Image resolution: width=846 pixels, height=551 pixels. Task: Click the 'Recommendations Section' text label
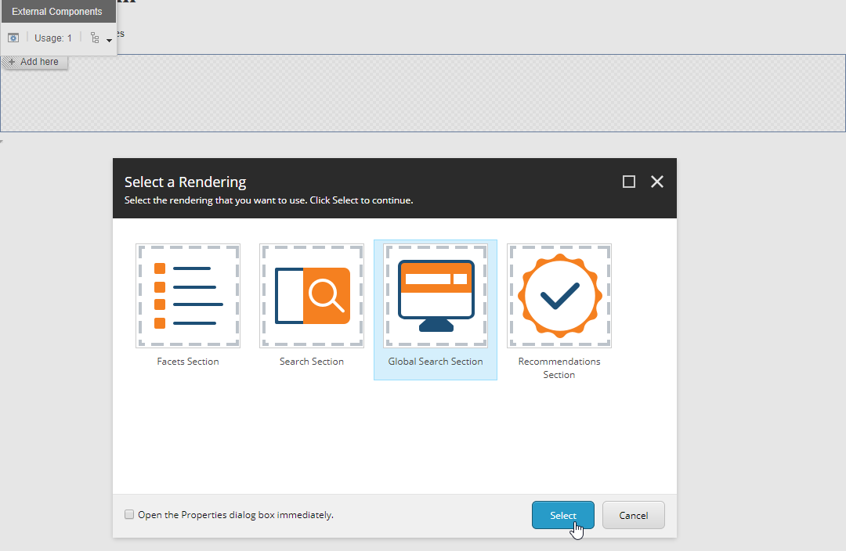(x=559, y=368)
